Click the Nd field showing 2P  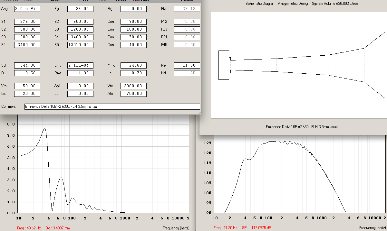(x=187, y=73)
